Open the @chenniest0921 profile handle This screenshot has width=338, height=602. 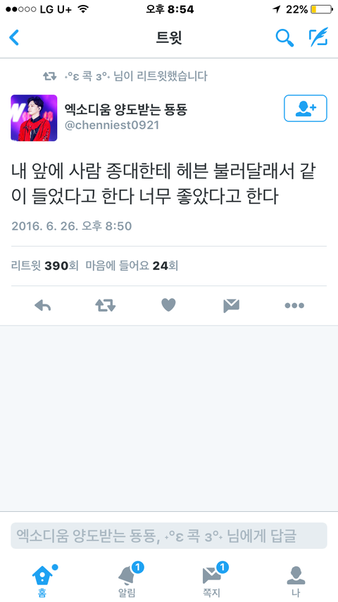(112, 125)
